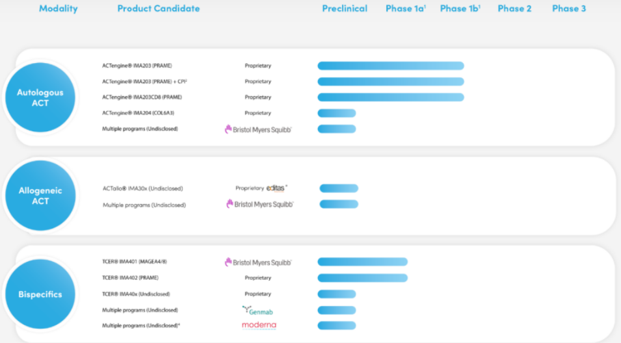
Task: Select the Bristol Myers Squibb logo beside TCER IMA401
Action: [258, 262]
